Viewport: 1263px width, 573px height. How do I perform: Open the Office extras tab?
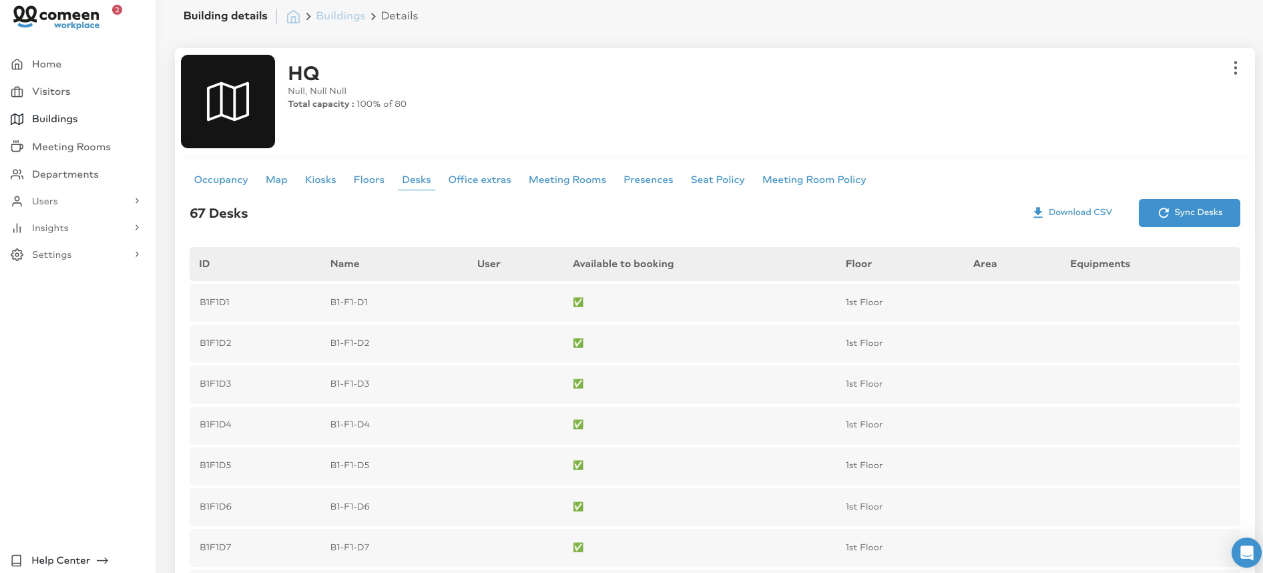[480, 180]
